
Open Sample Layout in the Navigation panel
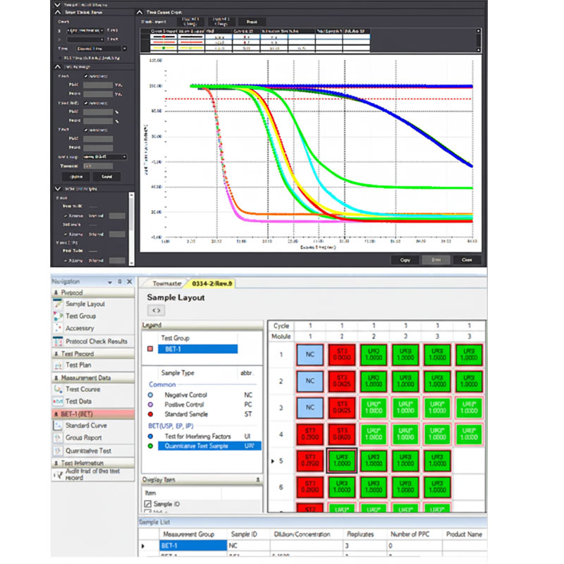click(x=85, y=304)
